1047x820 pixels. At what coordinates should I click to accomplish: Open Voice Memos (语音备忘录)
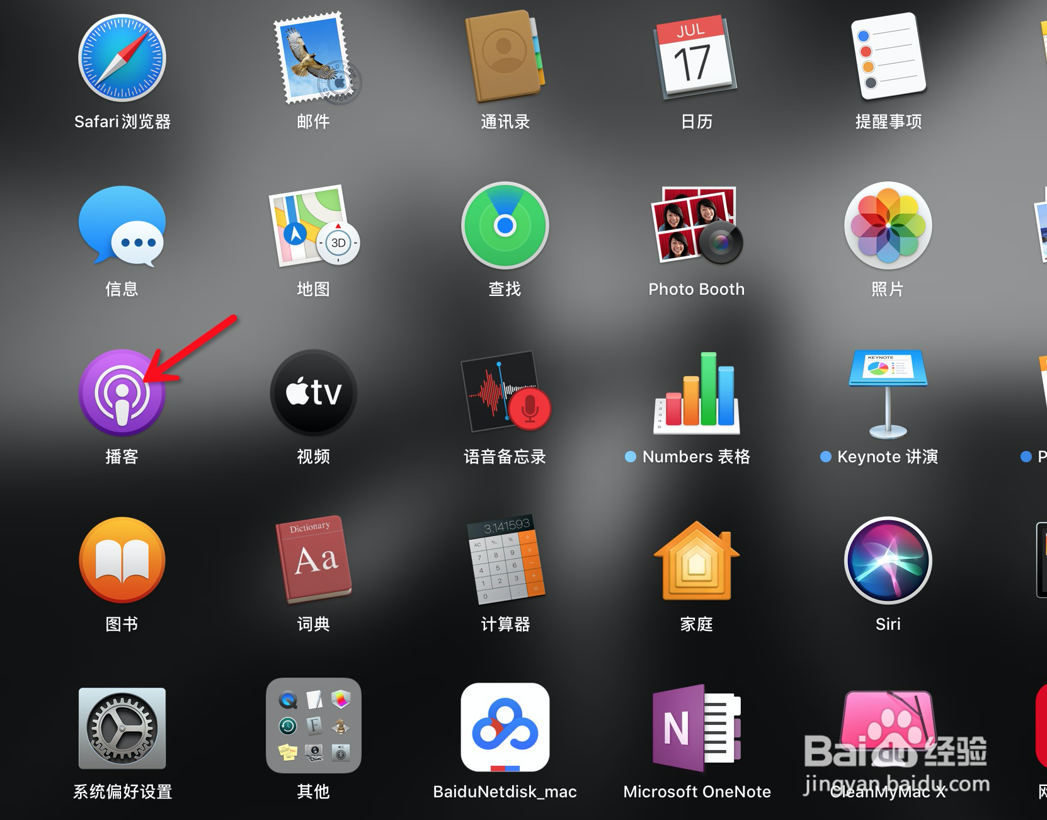505,392
